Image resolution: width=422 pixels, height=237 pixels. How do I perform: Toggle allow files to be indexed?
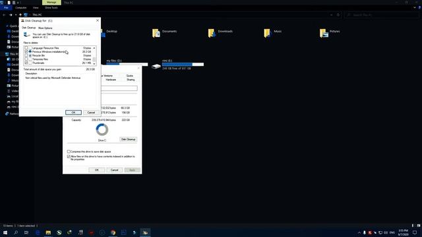click(x=69, y=157)
